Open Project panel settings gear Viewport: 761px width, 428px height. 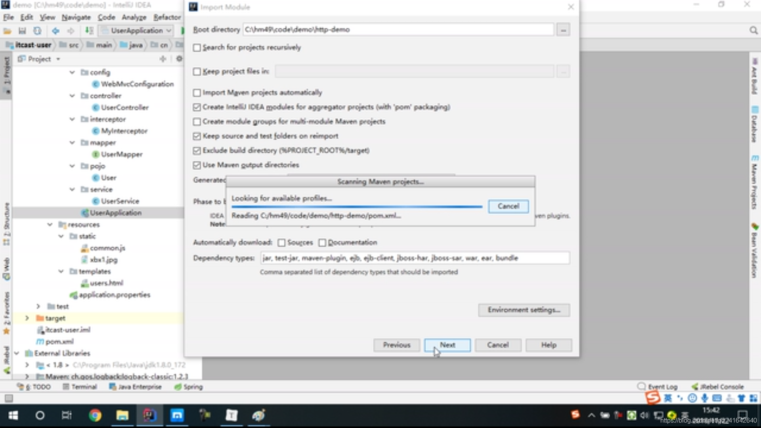pos(179,59)
